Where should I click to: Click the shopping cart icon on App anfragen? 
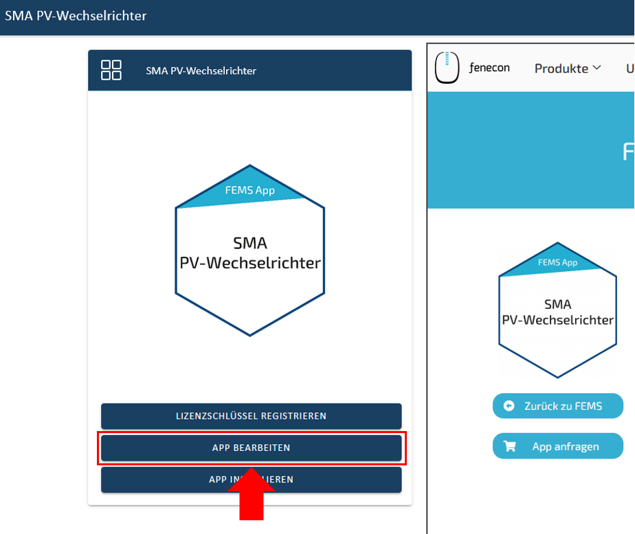[x=509, y=446]
